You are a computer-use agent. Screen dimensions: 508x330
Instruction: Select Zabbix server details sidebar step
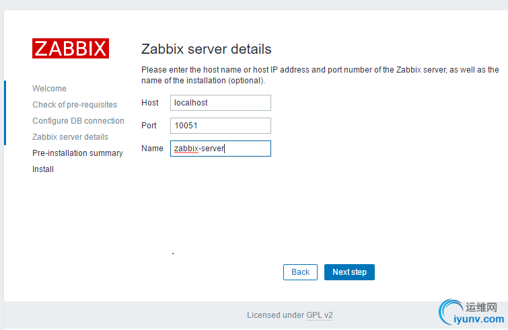pos(70,137)
